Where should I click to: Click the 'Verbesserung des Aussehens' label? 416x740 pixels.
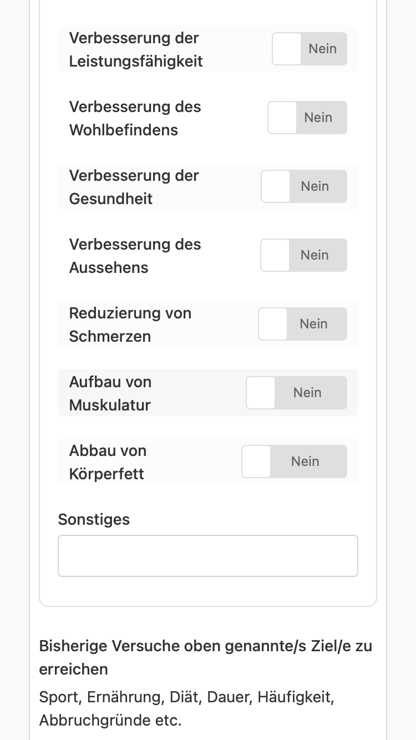tap(135, 256)
